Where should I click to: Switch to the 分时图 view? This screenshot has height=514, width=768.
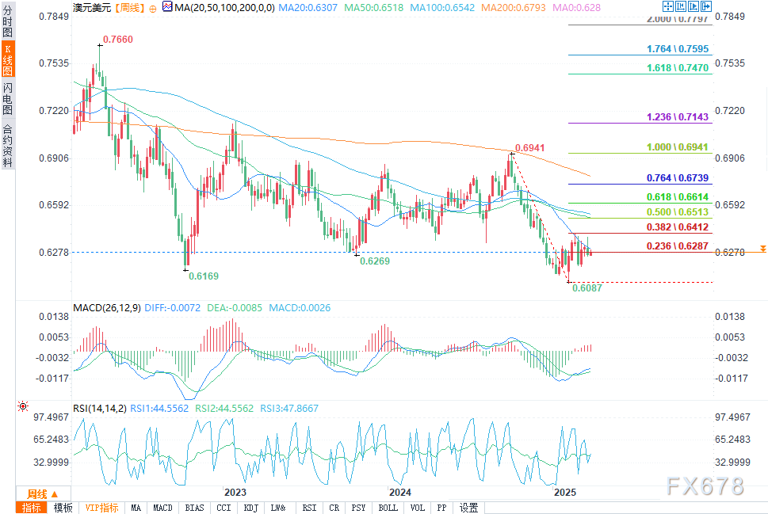(8, 21)
